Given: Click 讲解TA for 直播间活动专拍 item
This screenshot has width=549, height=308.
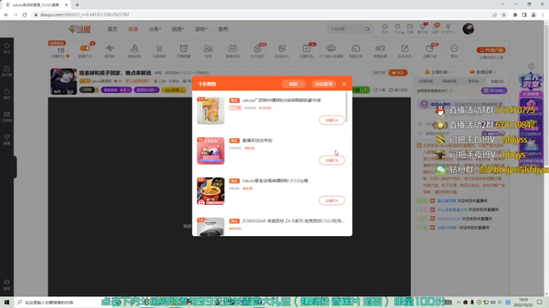Looking at the screenshot, I should [x=331, y=160].
